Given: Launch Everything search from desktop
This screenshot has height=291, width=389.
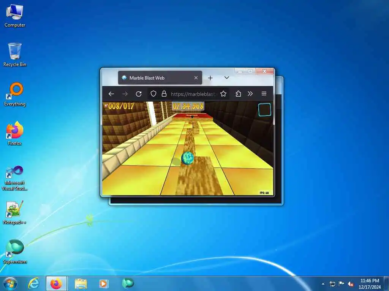Looking at the screenshot, I should pyautogui.click(x=15, y=94).
